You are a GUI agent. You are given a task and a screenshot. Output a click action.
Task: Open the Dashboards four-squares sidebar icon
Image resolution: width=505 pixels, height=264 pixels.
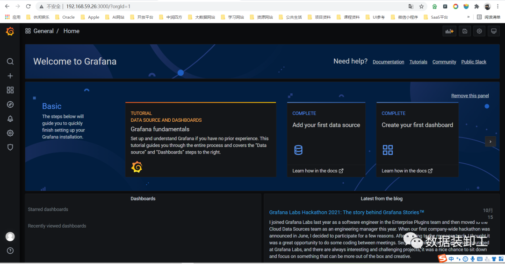tap(10, 90)
